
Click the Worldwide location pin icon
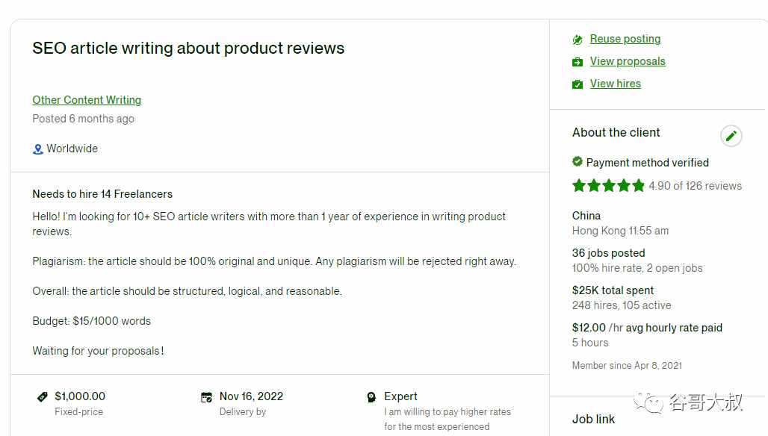click(x=37, y=149)
